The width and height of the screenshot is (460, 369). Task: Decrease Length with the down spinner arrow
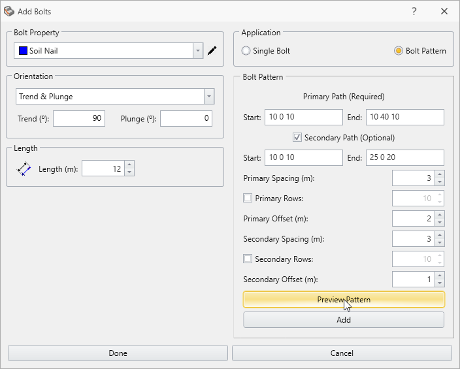click(129, 172)
